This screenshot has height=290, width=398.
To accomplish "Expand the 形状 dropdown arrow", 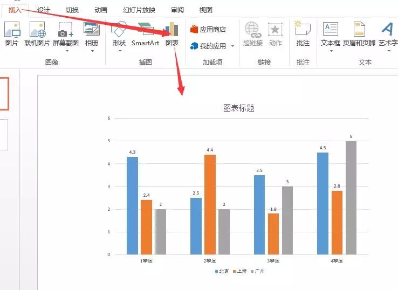I will pyautogui.click(x=120, y=51).
